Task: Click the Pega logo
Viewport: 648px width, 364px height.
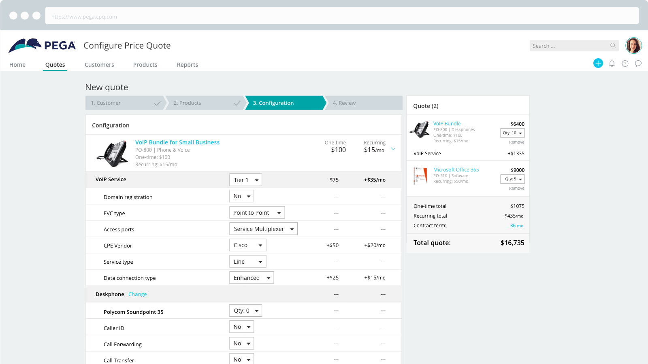Action: coord(42,45)
